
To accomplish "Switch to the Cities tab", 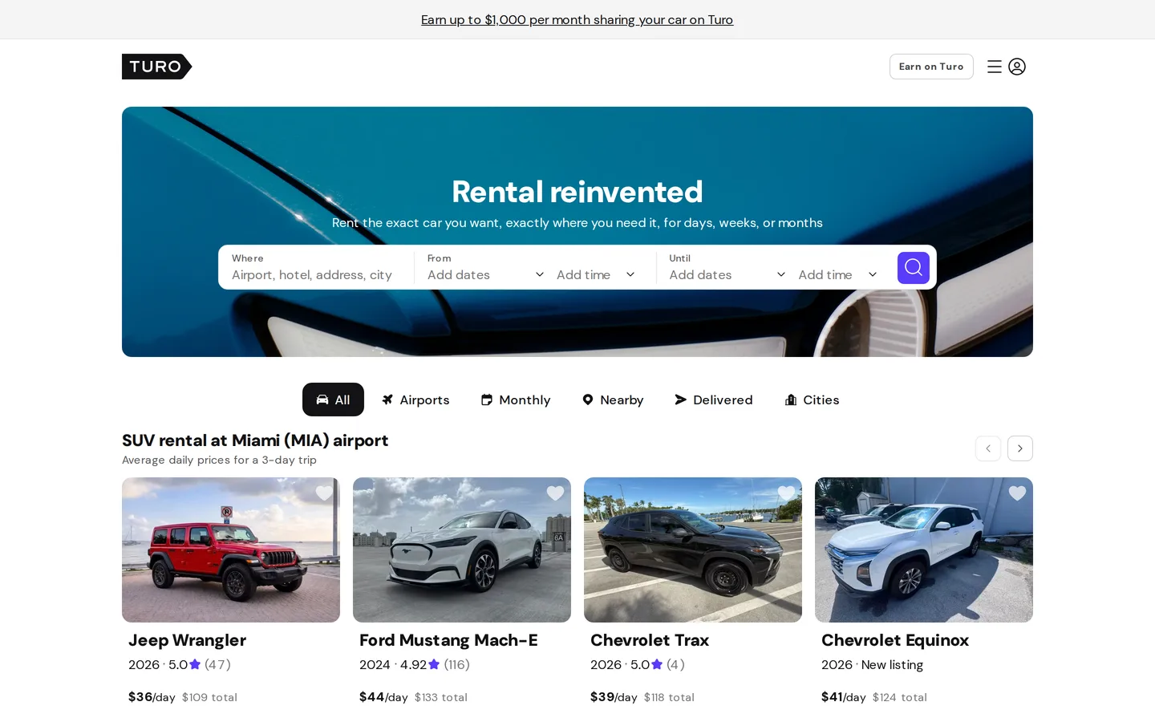I will point(812,400).
